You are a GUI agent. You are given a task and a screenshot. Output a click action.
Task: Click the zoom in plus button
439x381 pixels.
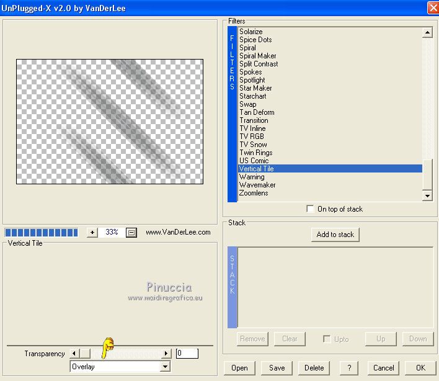coord(92,232)
